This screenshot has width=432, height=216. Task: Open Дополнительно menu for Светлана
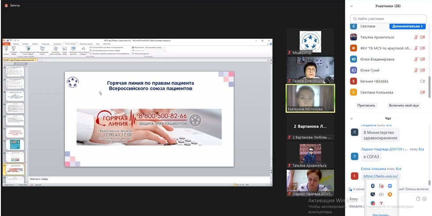tap(407, 26)
